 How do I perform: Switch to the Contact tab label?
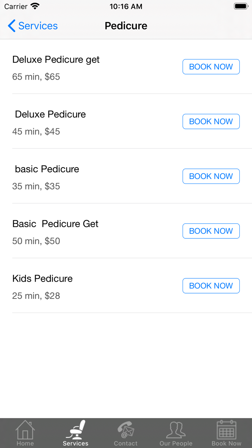click(126, 443)
